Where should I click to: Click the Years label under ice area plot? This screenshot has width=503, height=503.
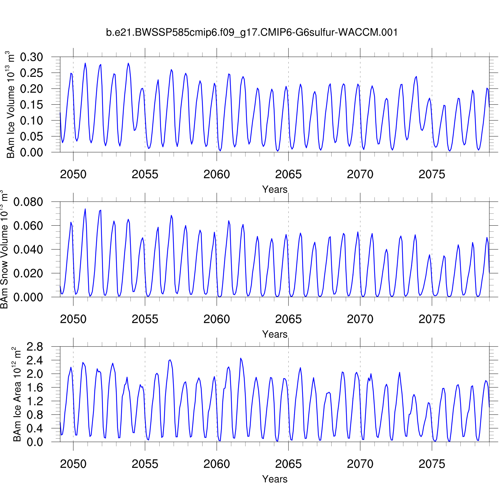(x=275, y=479)
